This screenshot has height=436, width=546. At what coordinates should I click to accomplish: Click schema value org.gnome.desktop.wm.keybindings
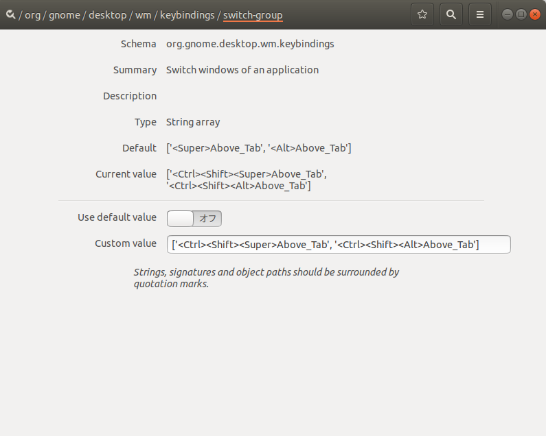(250, 44)
